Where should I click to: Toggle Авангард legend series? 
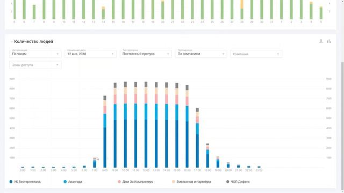pyautogui.click(x=73, y=182)
